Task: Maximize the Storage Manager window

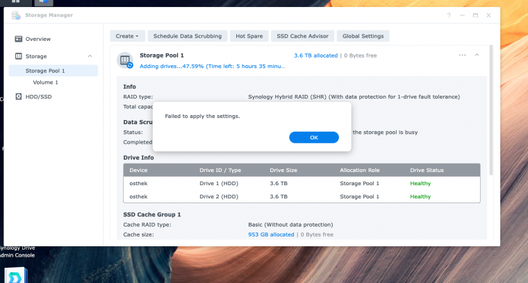Action: [x=475, y=15]
